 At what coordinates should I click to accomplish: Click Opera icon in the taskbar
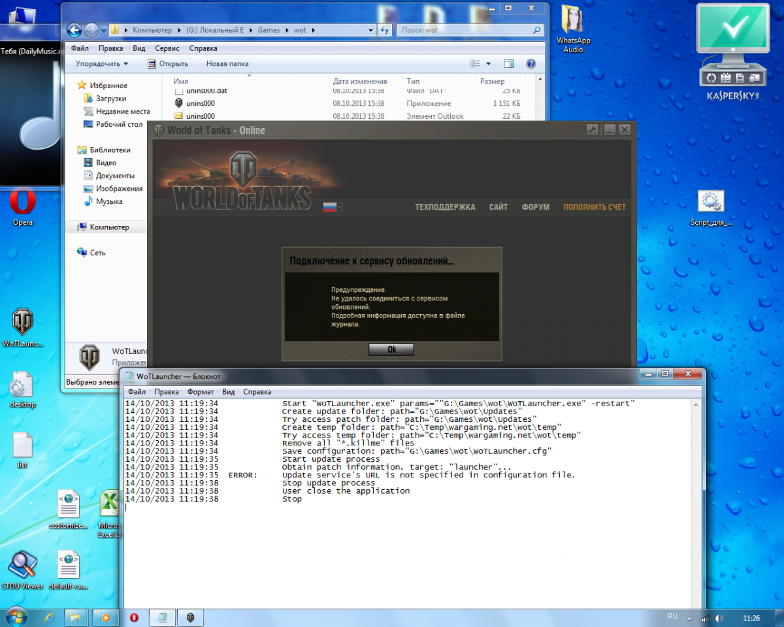point(134,617)
